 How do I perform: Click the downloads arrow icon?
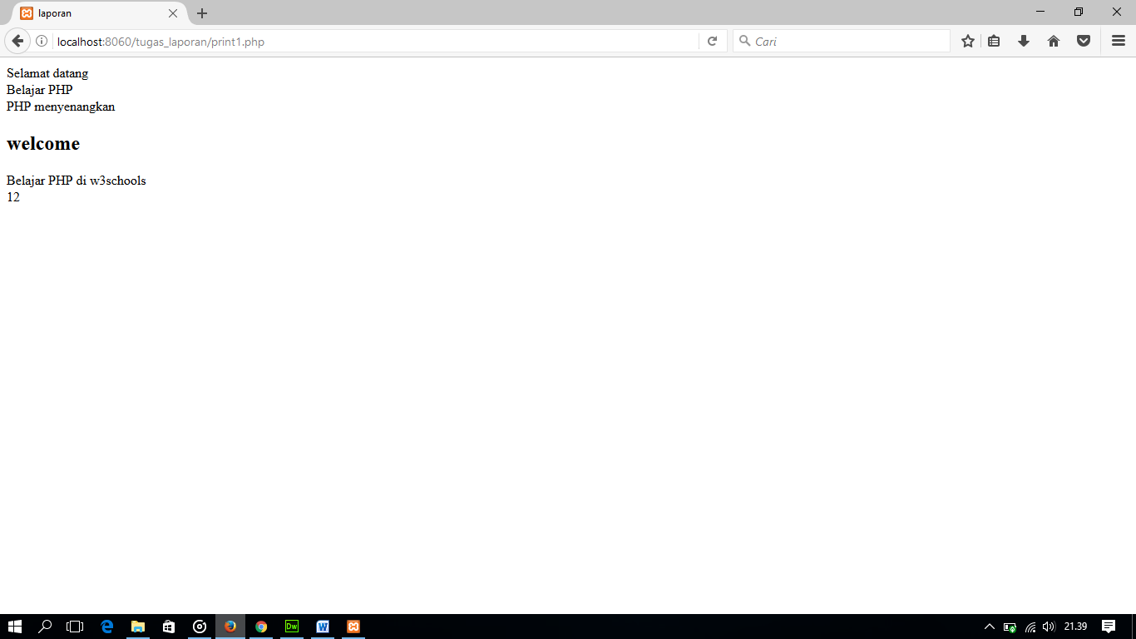[x=1024, y=40]
